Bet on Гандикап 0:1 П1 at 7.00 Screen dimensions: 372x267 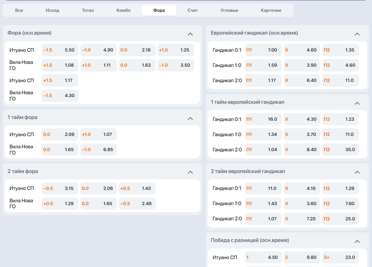[263, 50]
